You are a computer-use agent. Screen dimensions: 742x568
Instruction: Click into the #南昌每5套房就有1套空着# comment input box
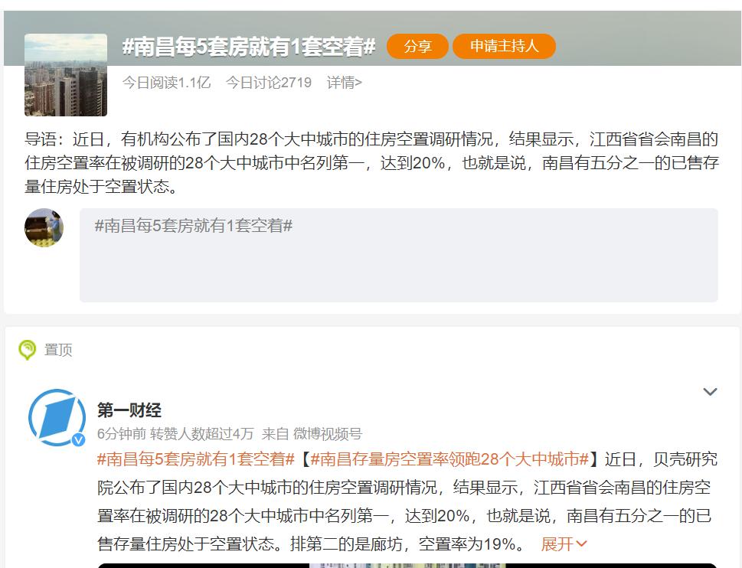398,255
